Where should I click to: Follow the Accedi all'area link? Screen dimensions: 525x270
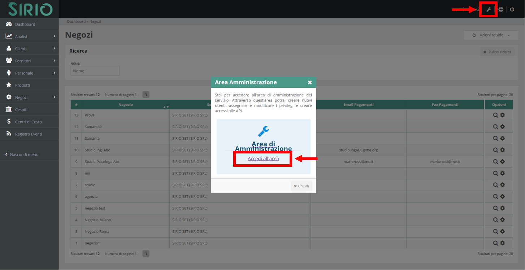[x=262, y=158]
